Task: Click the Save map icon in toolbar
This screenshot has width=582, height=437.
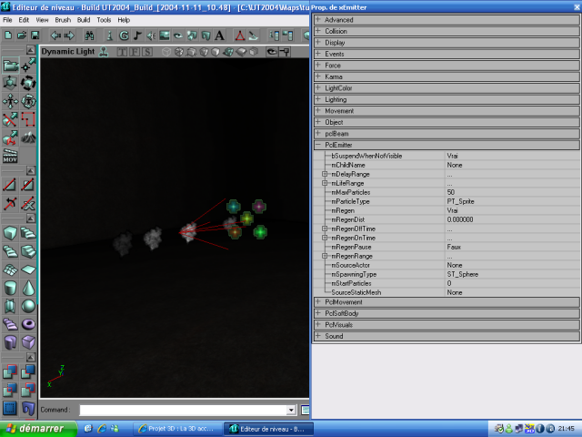Action: pos(35,36)
